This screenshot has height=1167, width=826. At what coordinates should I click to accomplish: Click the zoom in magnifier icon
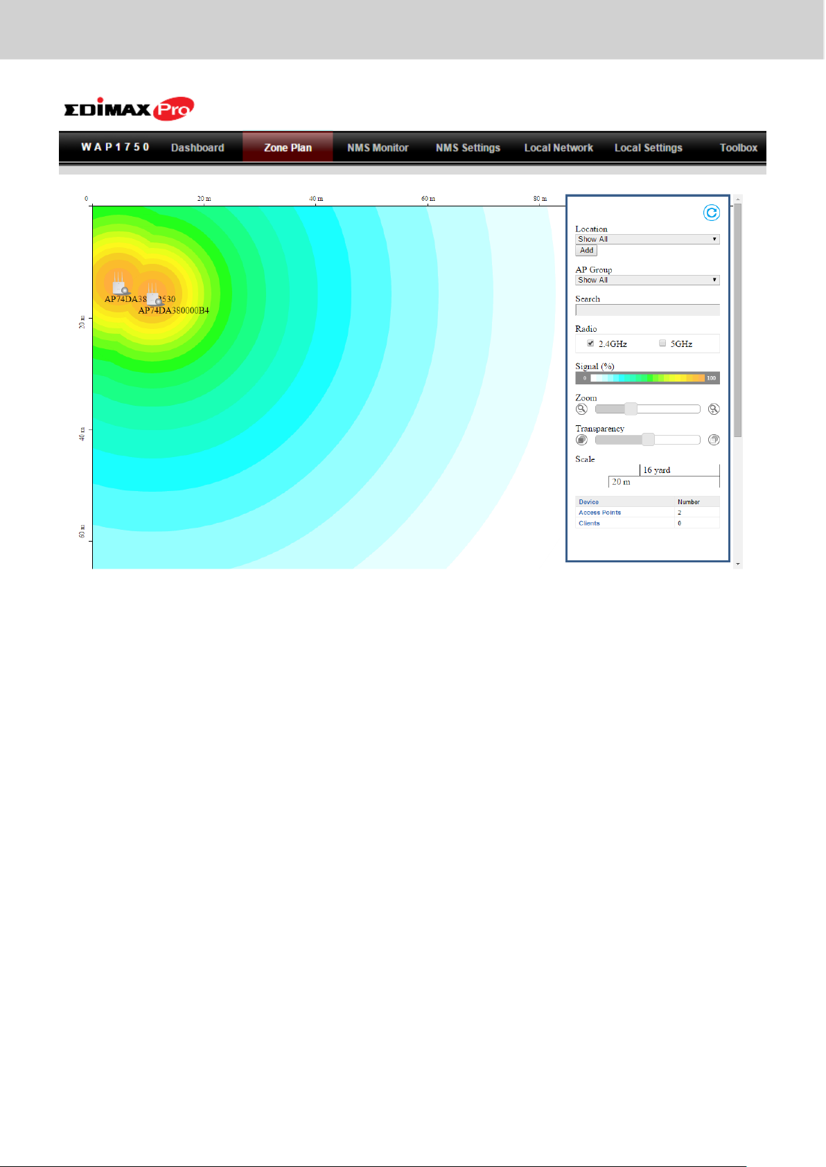(x=714, y=409)
